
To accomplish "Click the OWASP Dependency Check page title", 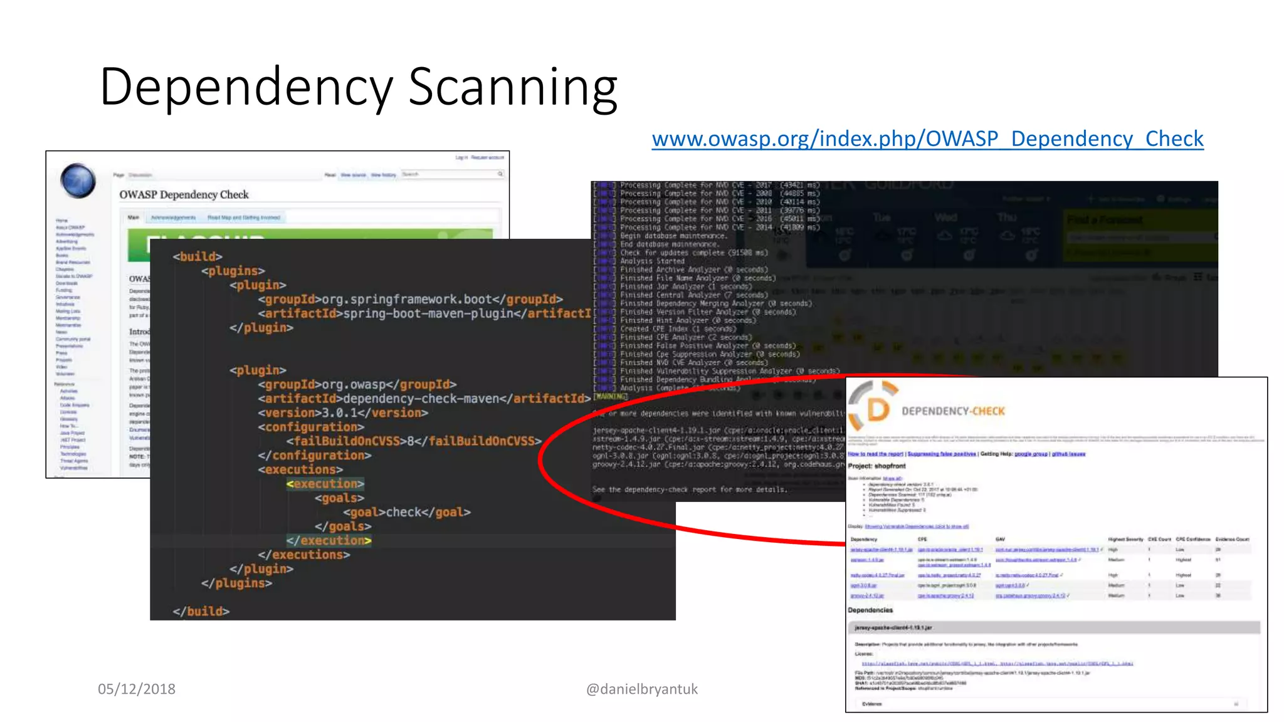I will coord(184,195).
